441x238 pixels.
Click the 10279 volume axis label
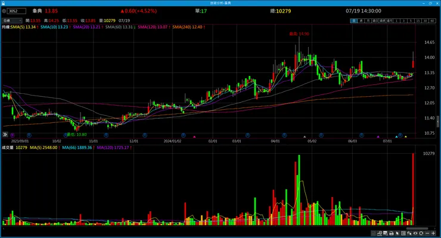pos(428,154)
